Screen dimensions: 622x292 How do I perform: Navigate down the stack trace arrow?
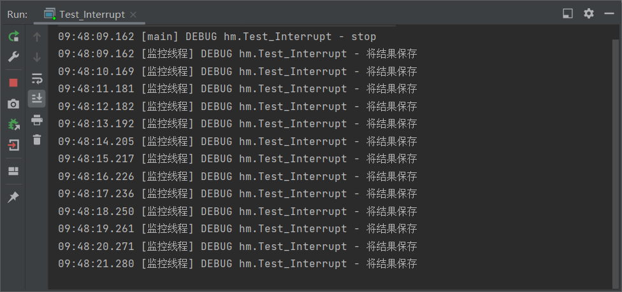(x=37, y=57)
